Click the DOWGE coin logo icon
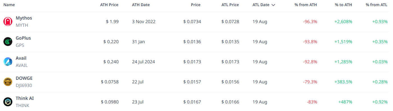 point(8,82)
